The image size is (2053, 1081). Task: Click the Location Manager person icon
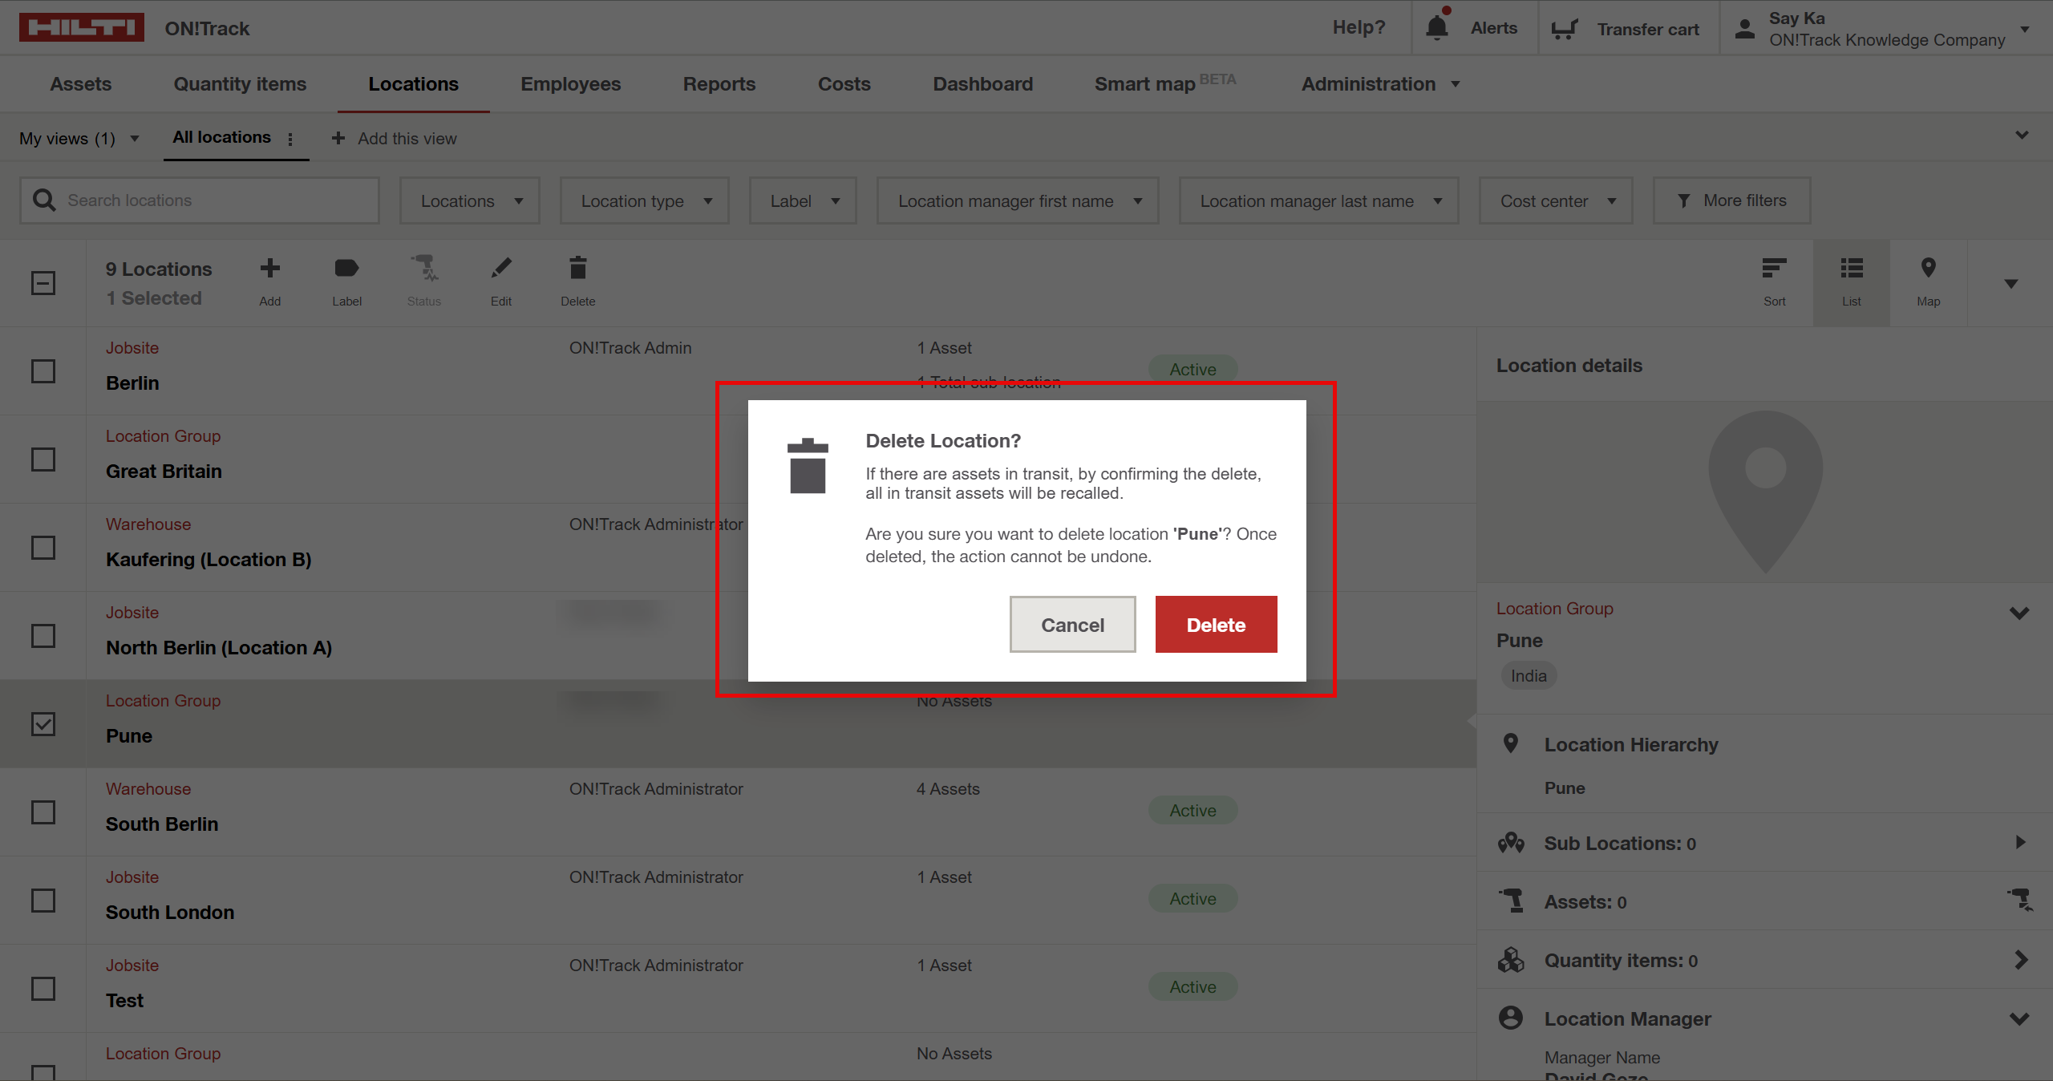(x=1511, y=1018)
